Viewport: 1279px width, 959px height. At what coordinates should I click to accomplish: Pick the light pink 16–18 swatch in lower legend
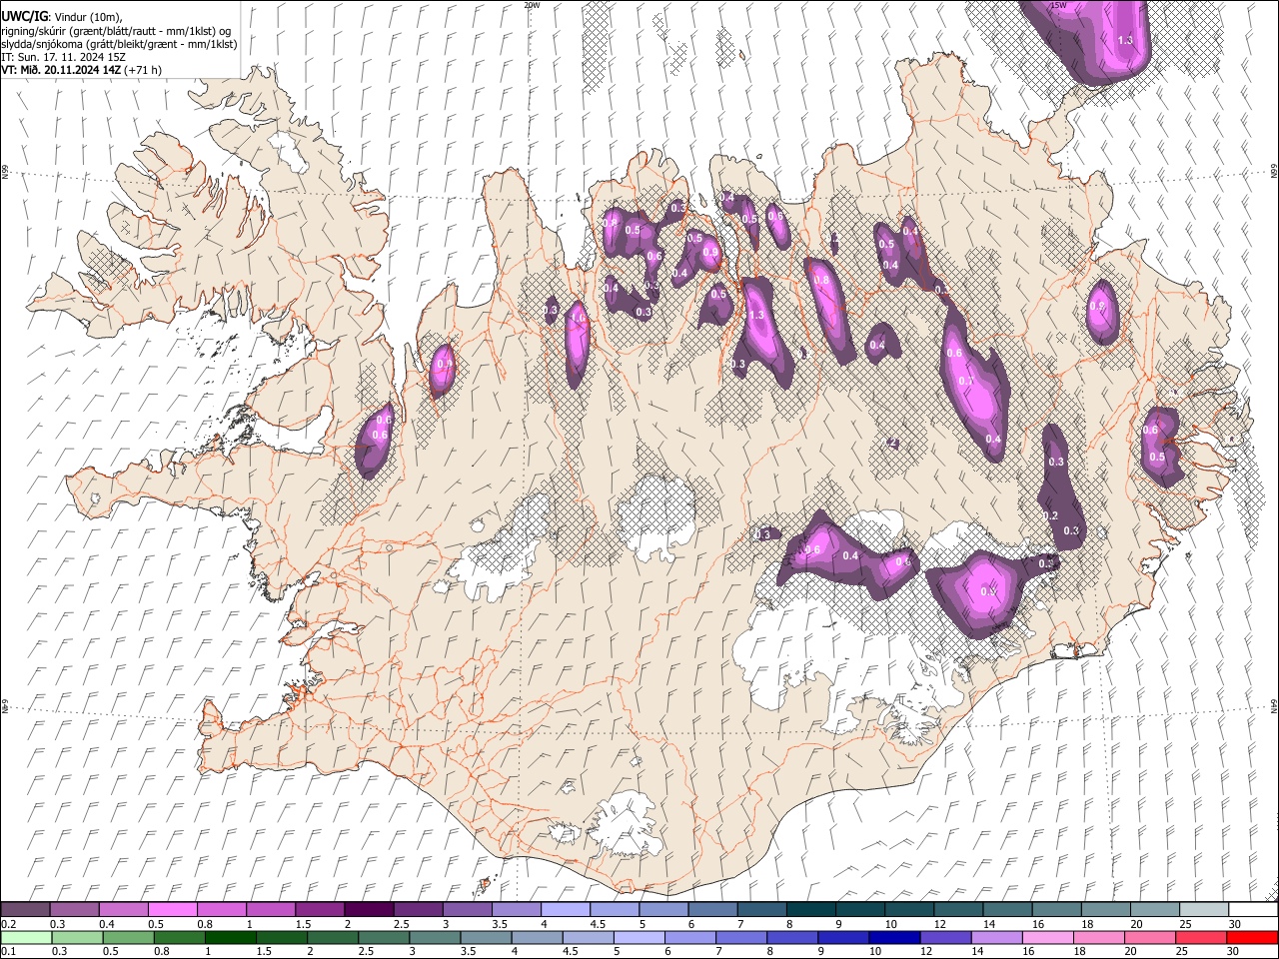(x=1049, y=937)
